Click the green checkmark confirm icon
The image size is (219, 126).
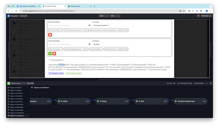tap(50, 53)
